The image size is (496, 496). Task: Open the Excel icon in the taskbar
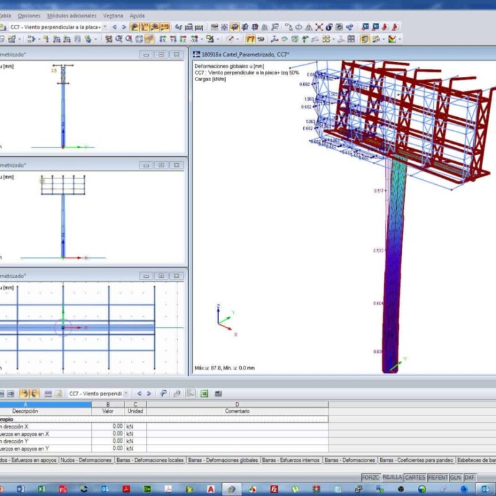42,489
